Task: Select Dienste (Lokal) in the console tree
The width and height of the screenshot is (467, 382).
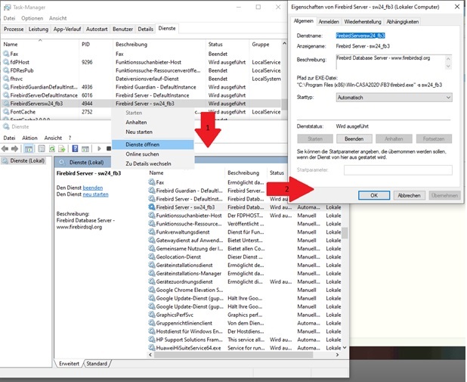Action: [27, 160]
